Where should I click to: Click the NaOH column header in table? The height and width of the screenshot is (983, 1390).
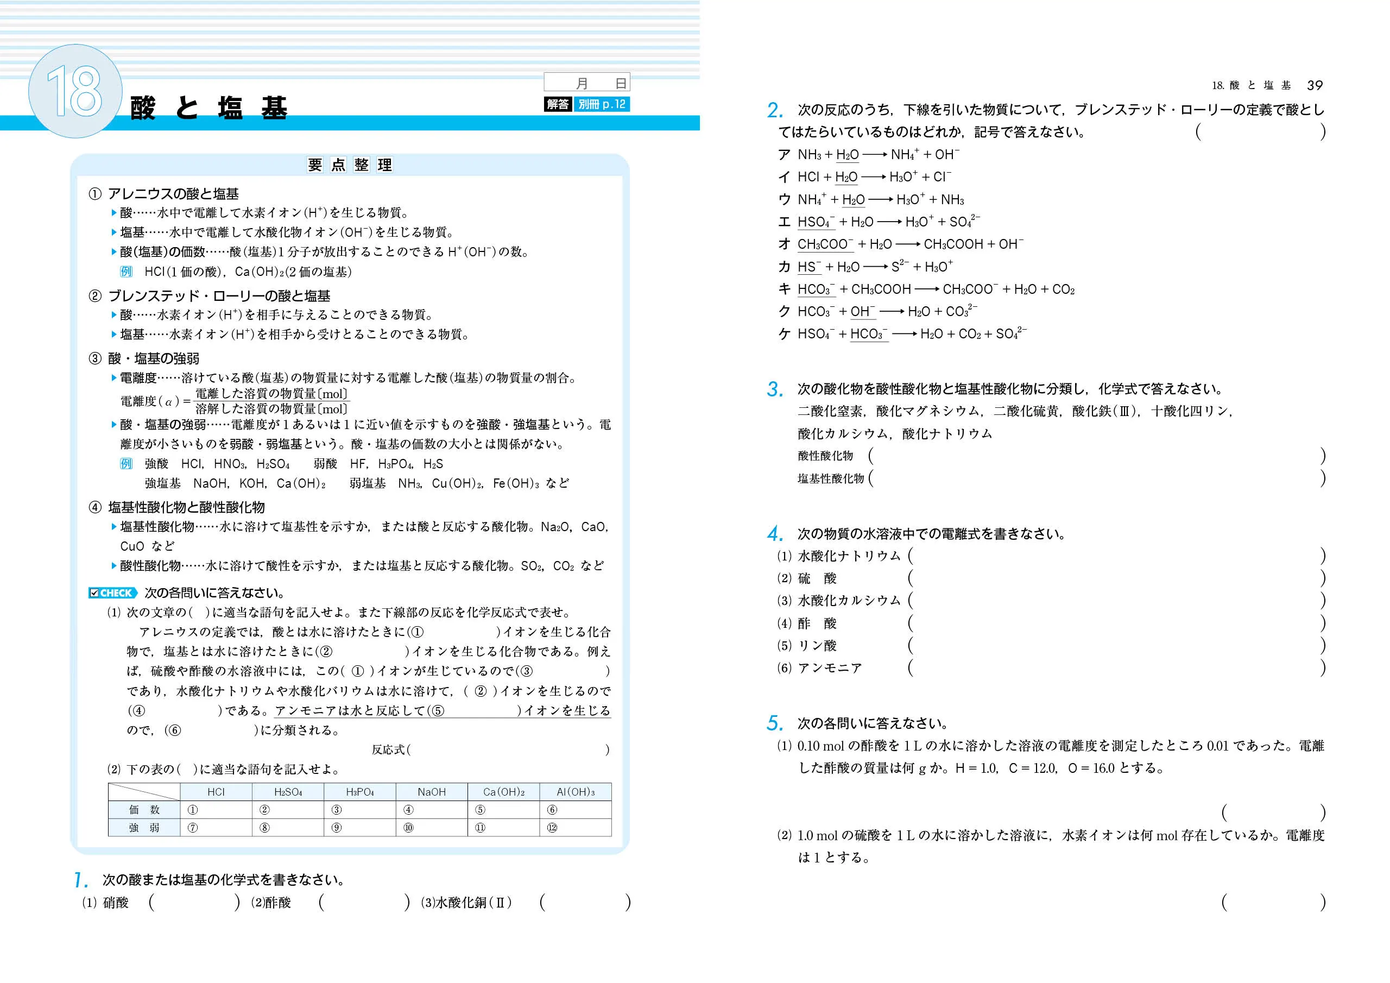432,792
